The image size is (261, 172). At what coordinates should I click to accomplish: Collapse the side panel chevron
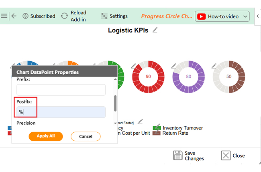258,16
